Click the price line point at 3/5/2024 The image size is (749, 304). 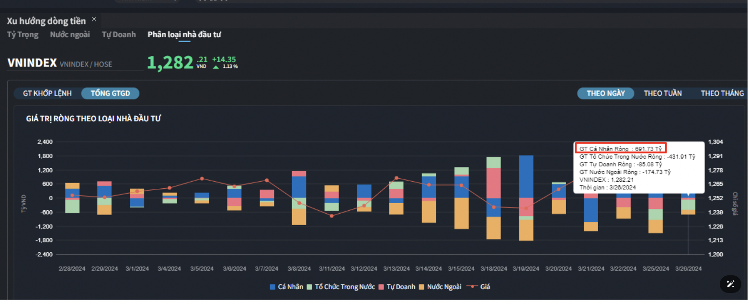coord(202,179)
